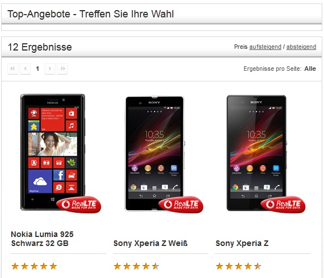Open Sony Xperia Z Weiß product title
Screen dimensions: 324x278
(x=150, y=243)
